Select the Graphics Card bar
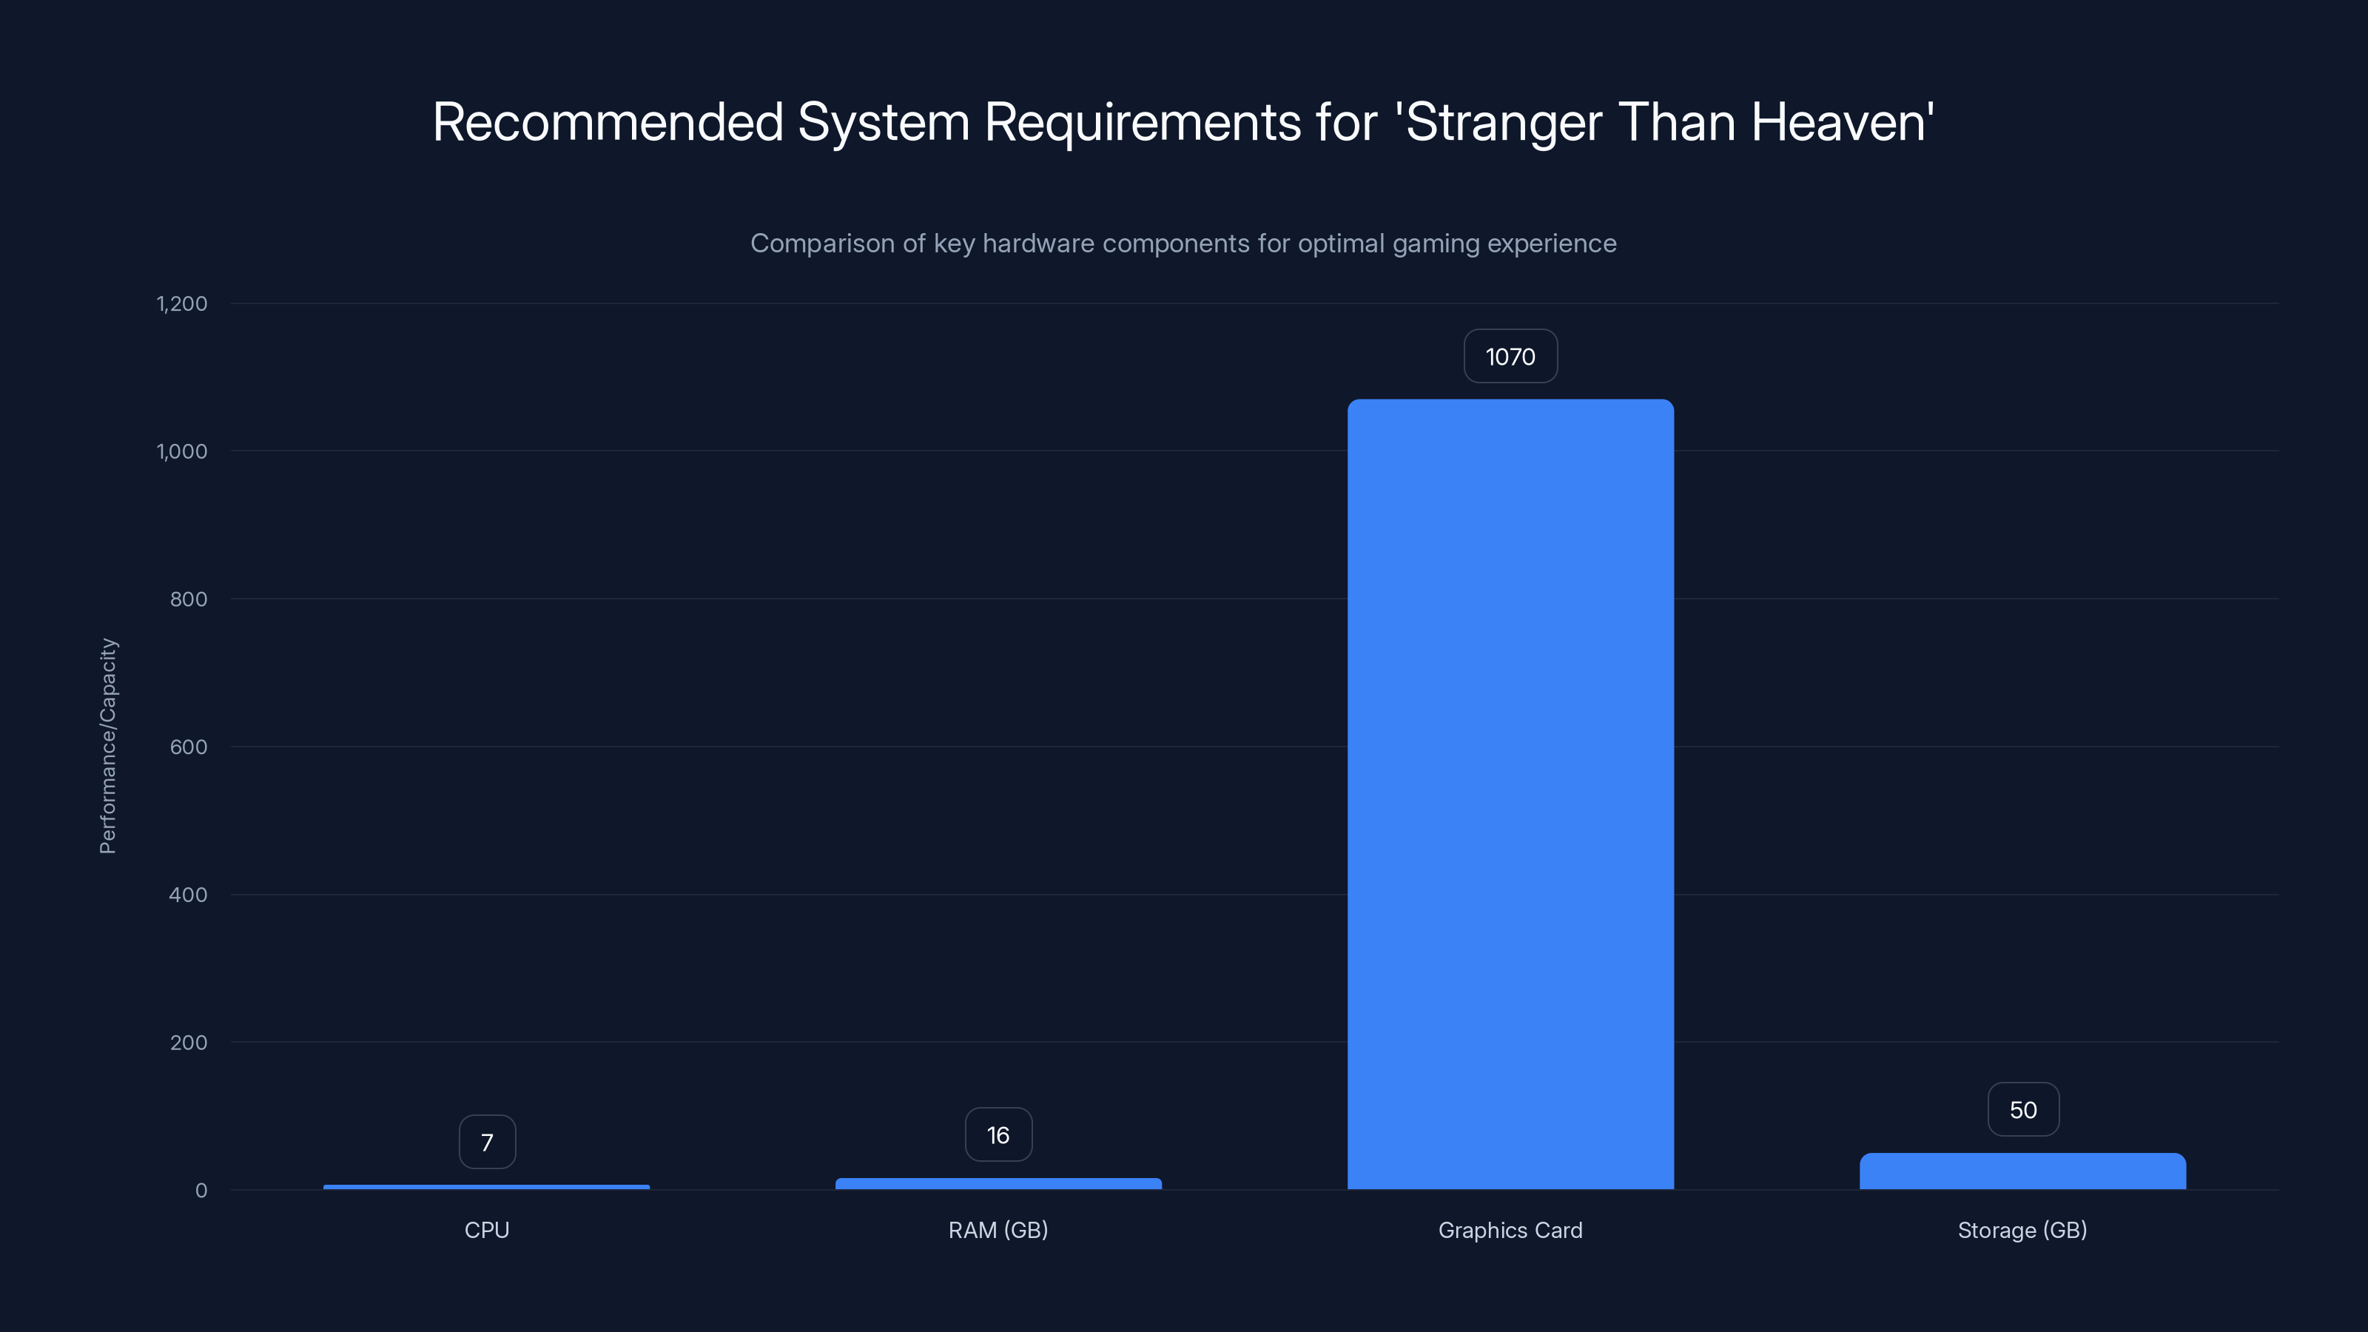Image resolution: width=2368 pixels, height=1332 pixels. pyautogui.click(x=1510, y=794)
